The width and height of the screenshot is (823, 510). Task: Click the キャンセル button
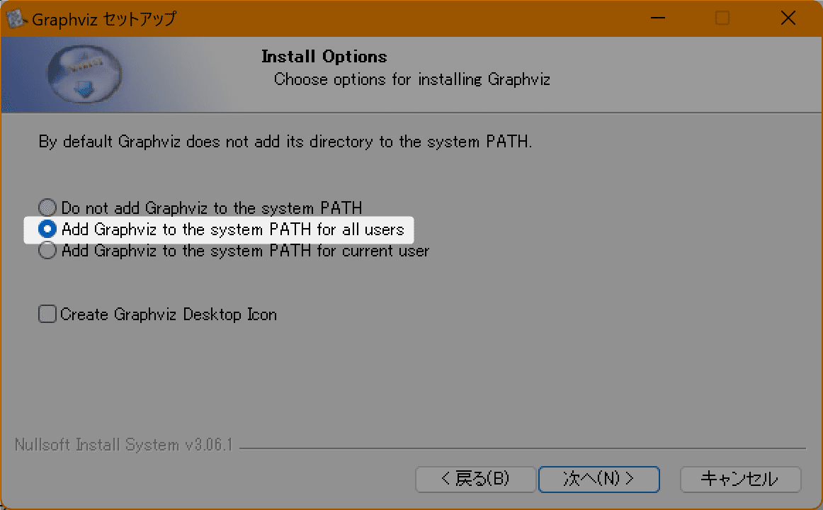[740, 480]
